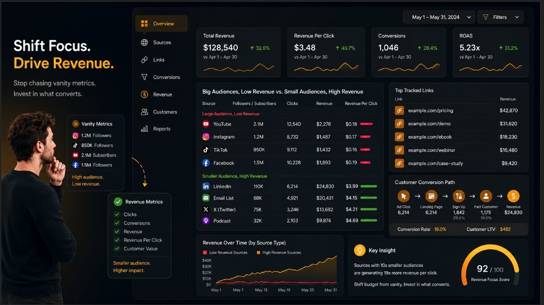Click link icon beside example.com/demo

click(399, 124)
